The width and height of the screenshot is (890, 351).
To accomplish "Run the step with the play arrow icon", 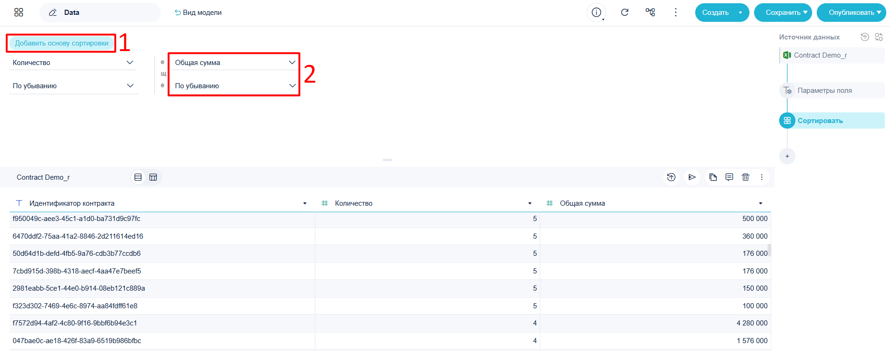I will [692, 177].
